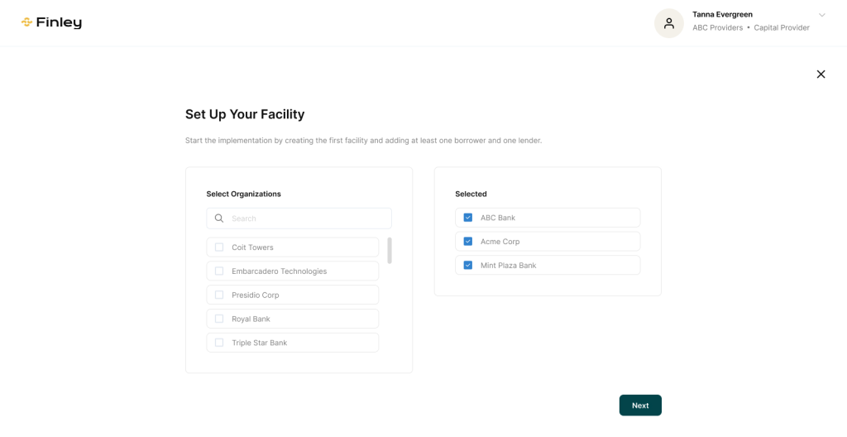Click the Mint Plaza Bank row label

pyautogui.click(x=508, y=266)
